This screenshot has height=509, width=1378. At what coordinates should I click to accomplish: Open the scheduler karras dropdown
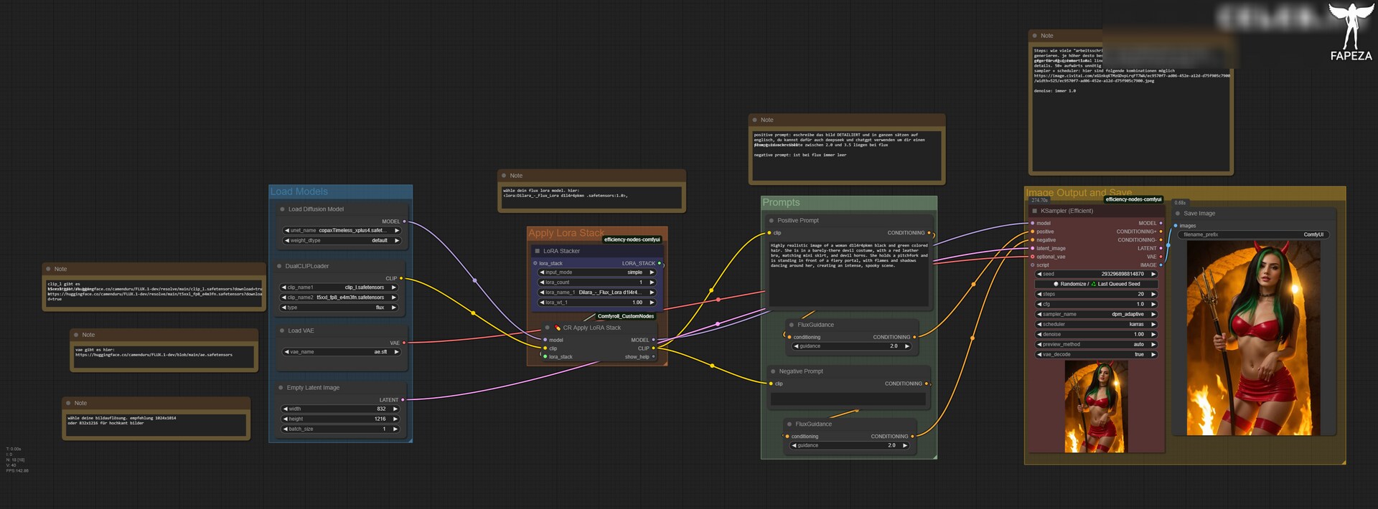point(1096,324)
